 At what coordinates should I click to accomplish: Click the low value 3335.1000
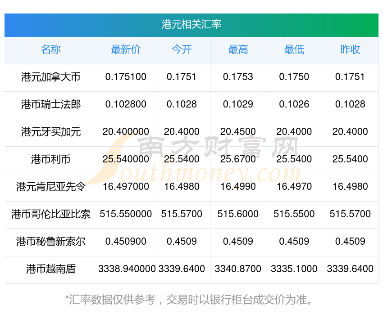pos(294,269)
